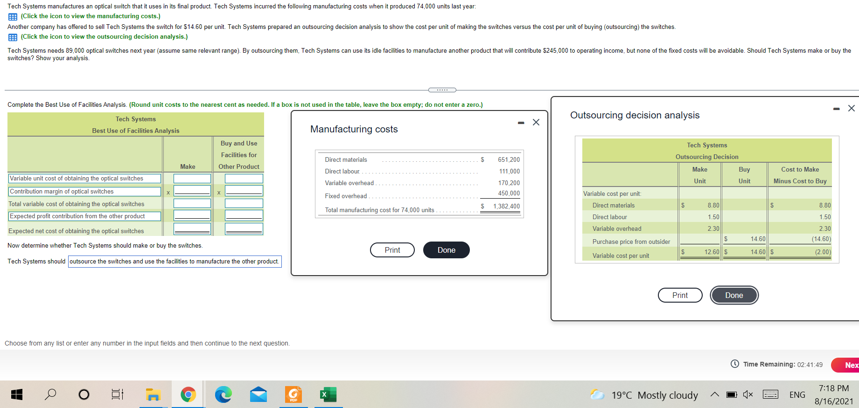Check the battery status icon
This screenshot has height=408, width=859.
pyautogui.click(x=732, y=394)
